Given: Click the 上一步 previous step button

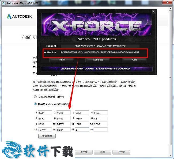Looking at the screenshot, I should click(84, 152).
